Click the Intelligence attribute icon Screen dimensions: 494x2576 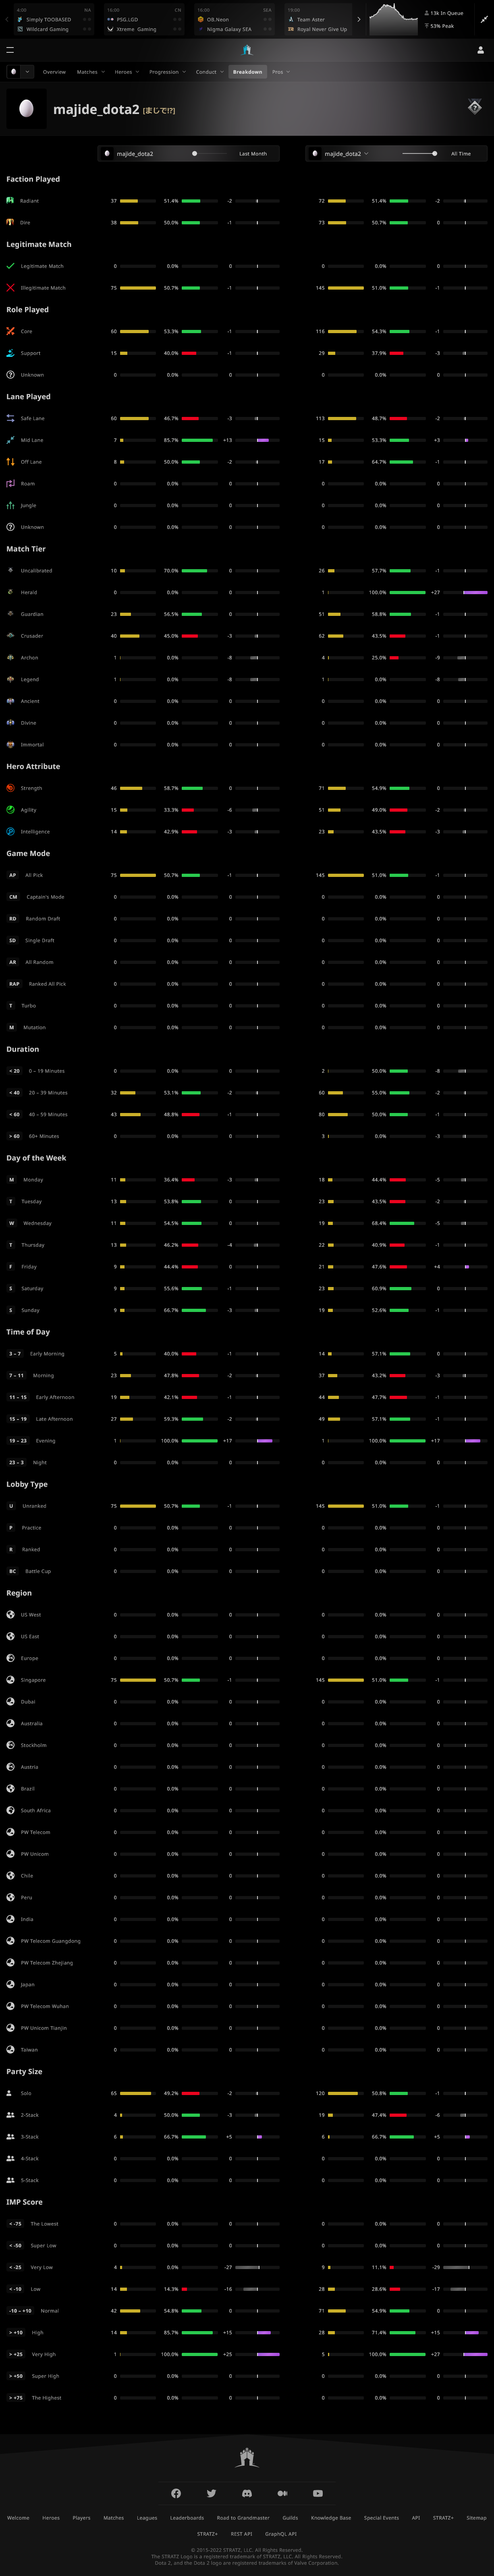click(10, 832)
